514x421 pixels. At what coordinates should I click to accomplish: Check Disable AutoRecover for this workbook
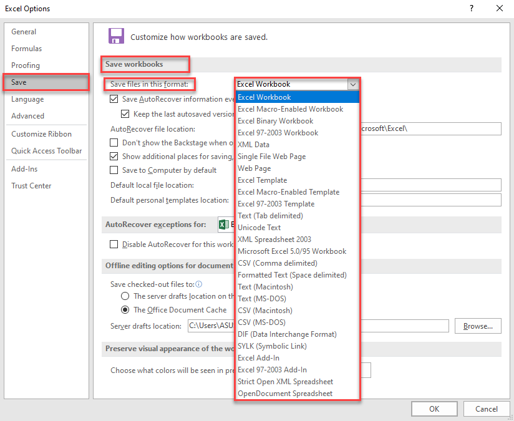point(114,244)
